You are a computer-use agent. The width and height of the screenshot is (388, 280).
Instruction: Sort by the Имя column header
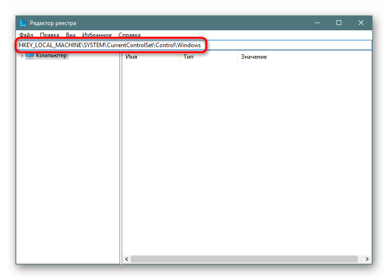[131, 57]
